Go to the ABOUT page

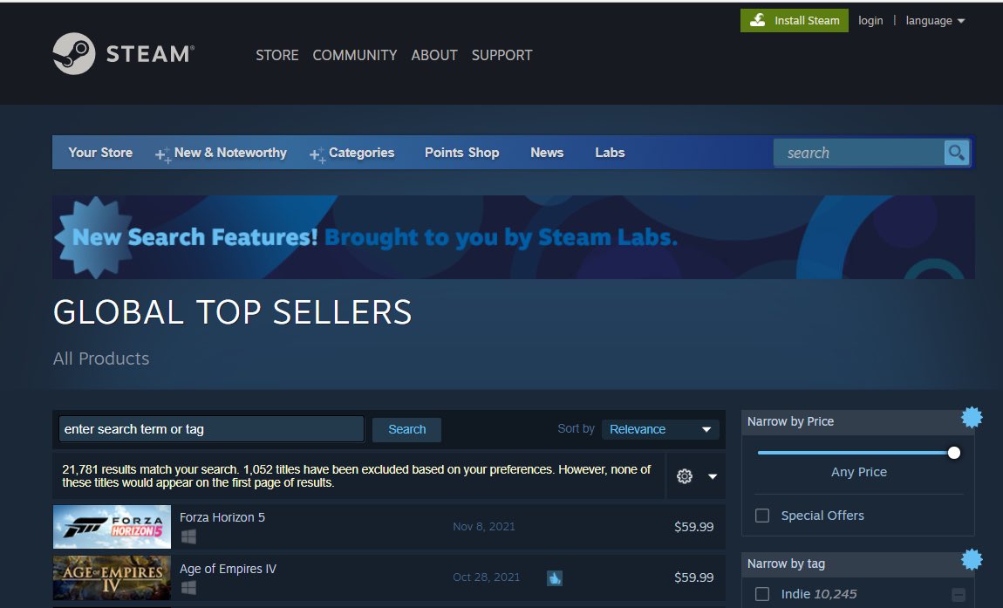pyautogui.click(x=433, y=55)
